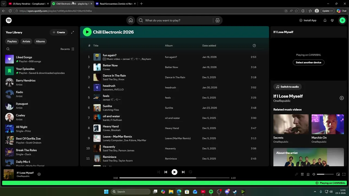Sort by Title column header
The image size is (349, 196).
(x=96, y=45)
